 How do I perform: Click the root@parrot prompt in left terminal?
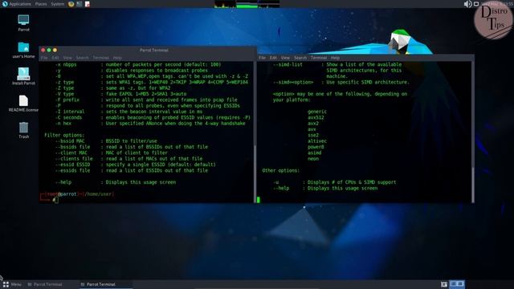tap(77, 194)
